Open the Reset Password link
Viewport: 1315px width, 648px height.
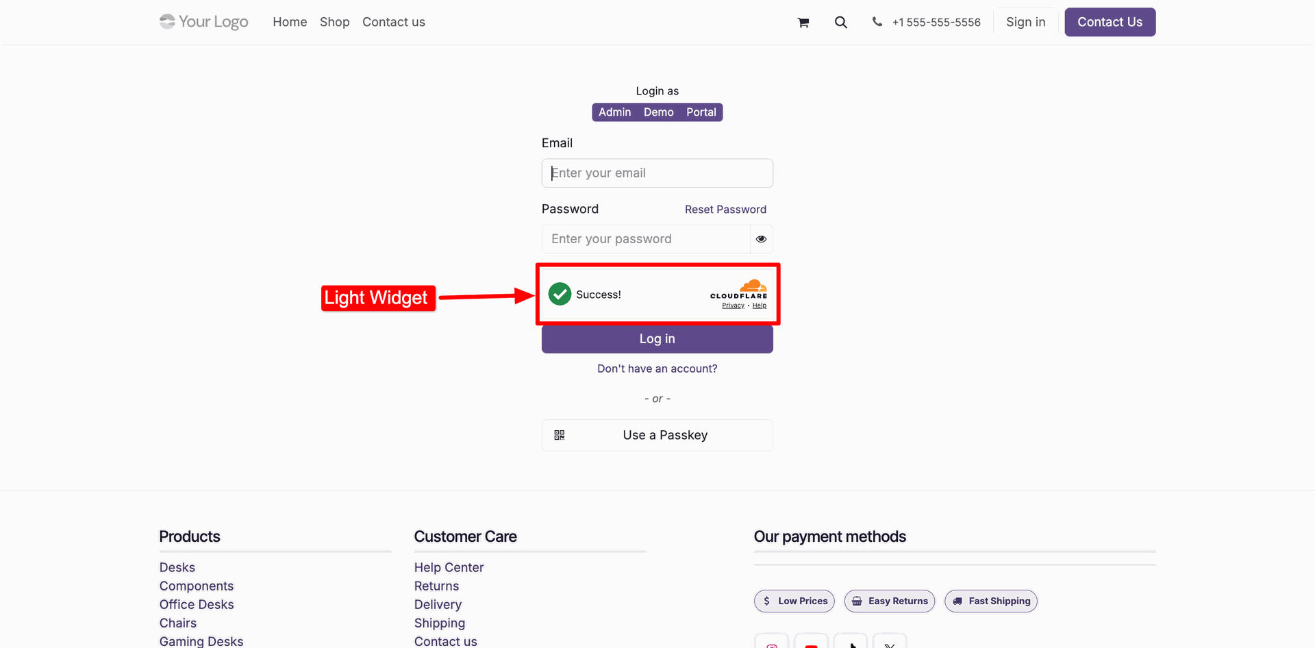click(x=725, y=210)
